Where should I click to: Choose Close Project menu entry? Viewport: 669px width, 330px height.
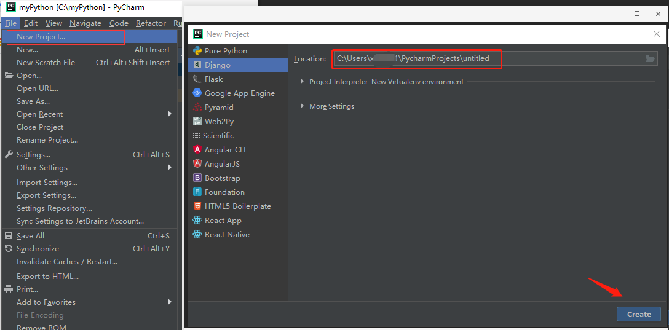click(x=89, y=127)
